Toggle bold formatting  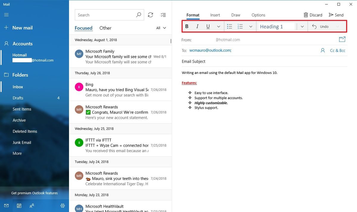[x=187, y=26]
